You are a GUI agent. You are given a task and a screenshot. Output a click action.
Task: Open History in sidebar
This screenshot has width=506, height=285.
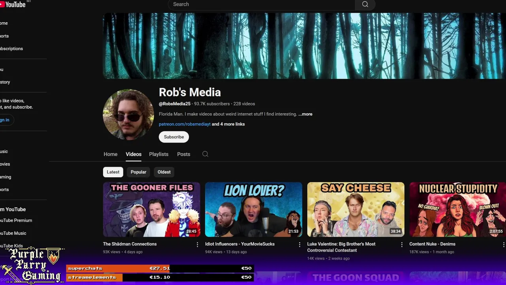5,82
